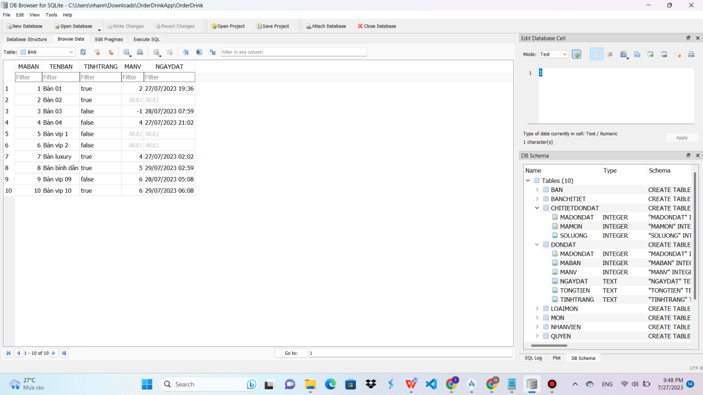Click the Go to: button
This screenshot has width=703, height=395.
291,353
